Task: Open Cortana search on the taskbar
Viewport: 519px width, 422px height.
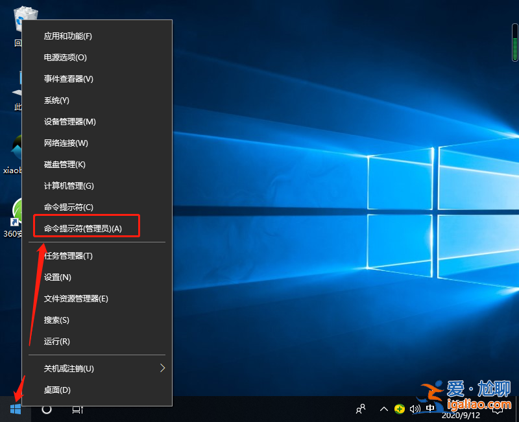Action: tap(45, 409)
